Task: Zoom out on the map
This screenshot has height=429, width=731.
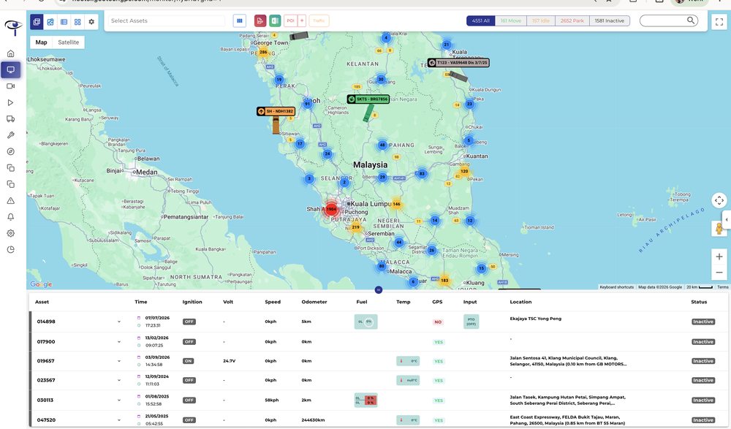Action: [719, 273]
